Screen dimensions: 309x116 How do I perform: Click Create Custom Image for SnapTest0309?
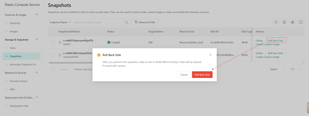click(x=267, y=57)
